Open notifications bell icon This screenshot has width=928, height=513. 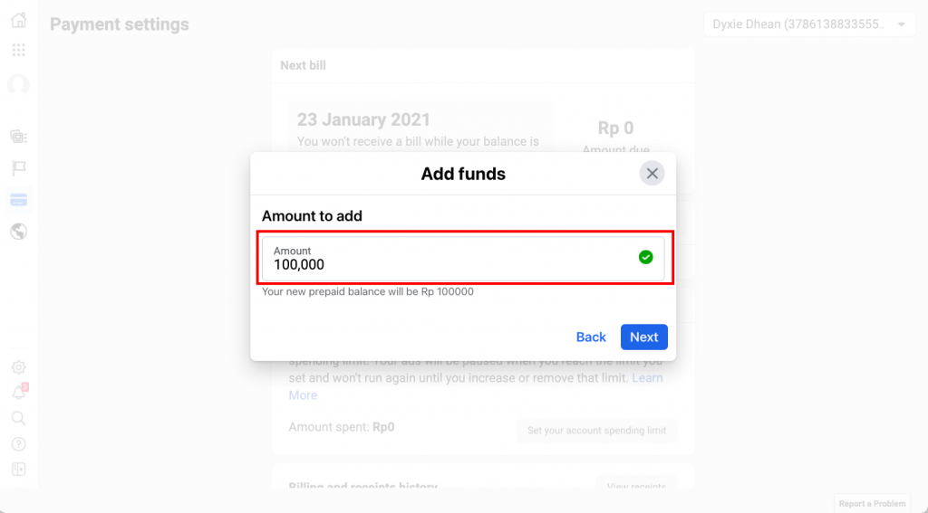pyautogui.click(x=18, y=393)
